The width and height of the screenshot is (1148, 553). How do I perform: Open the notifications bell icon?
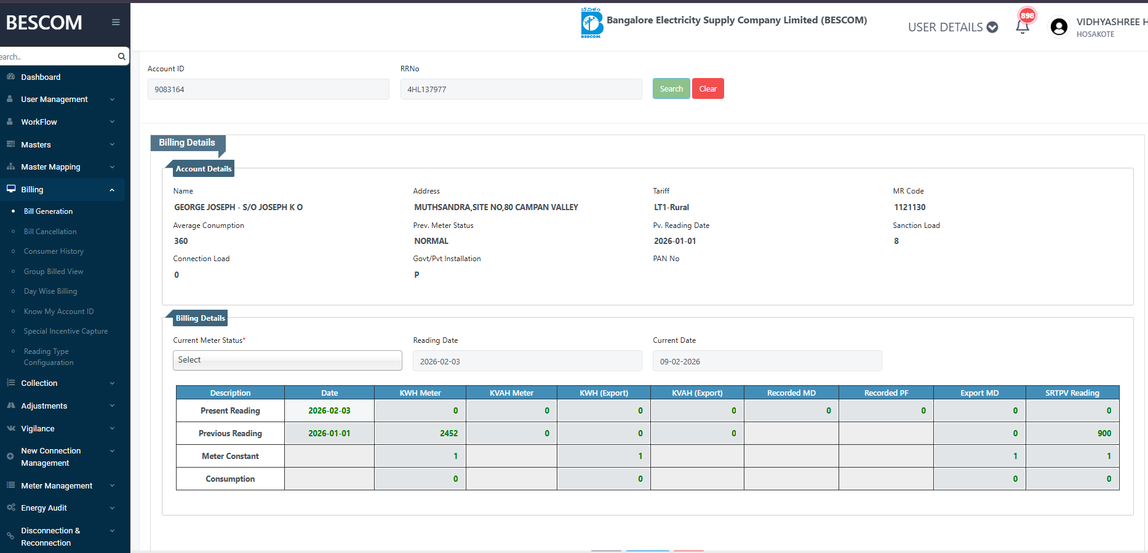1022,26
